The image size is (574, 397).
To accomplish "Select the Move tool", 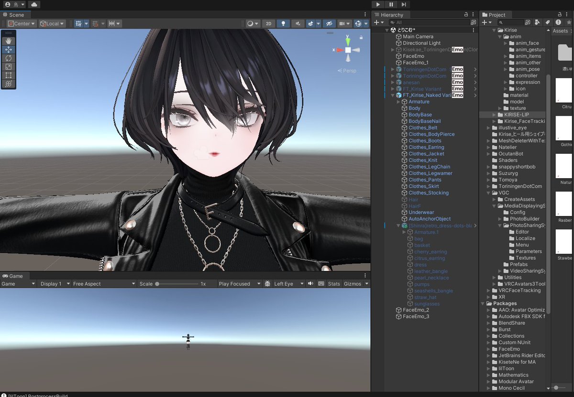I will 9,49.
